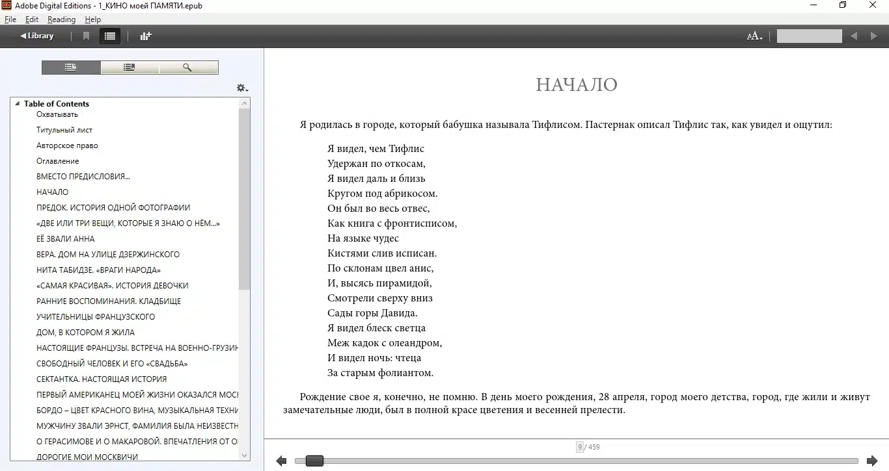Open 'ДОРОГИЕ МОИ МОСКВИЧИ' chapter

pyautogui.click(x=87, y=457)
